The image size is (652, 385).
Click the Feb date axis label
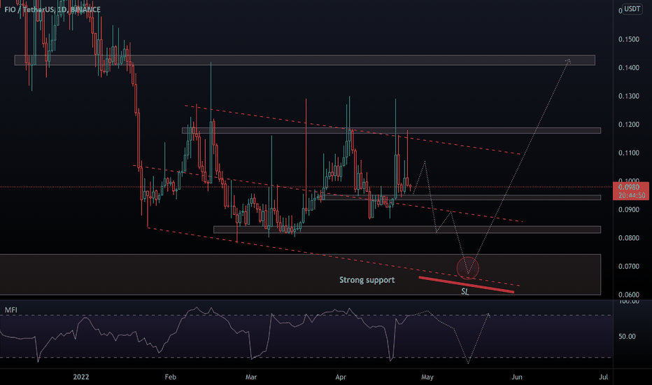[x=171, y=377]
